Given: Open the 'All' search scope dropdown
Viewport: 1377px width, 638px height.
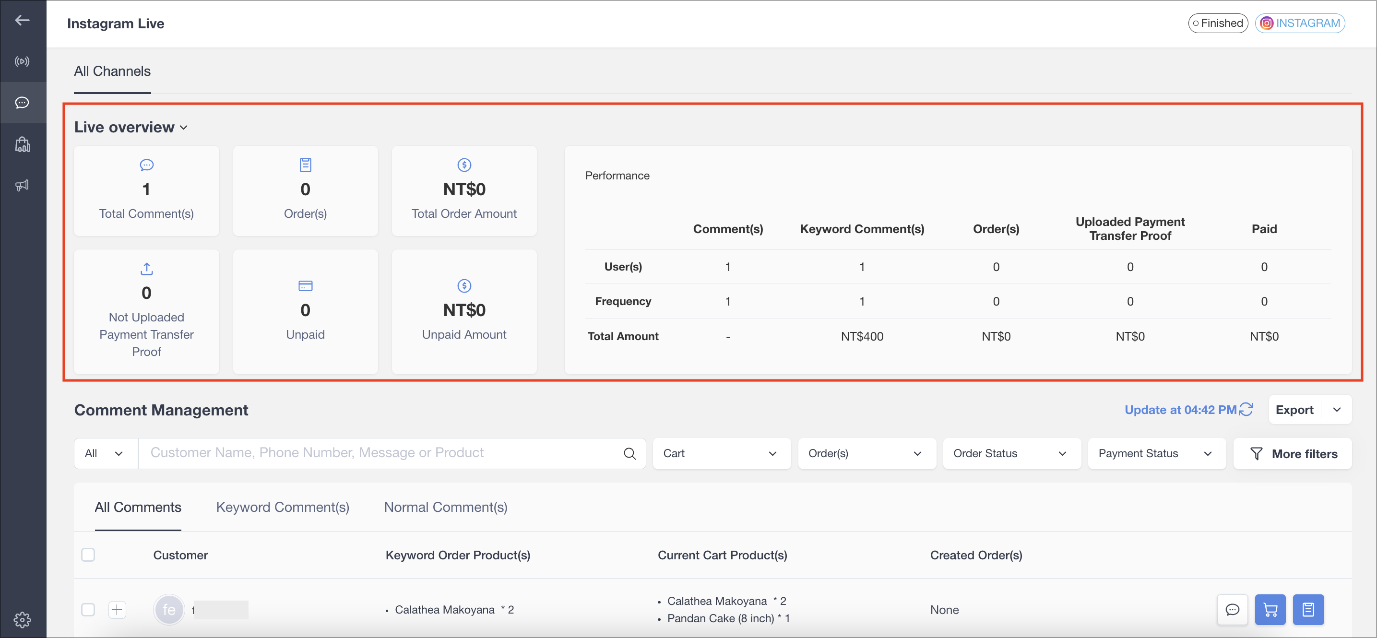Looking at the screenshot, I should pyautogui.click(x=105, y=454).
